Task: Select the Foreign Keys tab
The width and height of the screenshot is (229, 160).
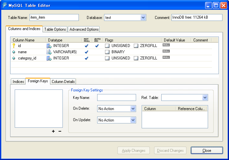Action: click(x=38, y=81)
